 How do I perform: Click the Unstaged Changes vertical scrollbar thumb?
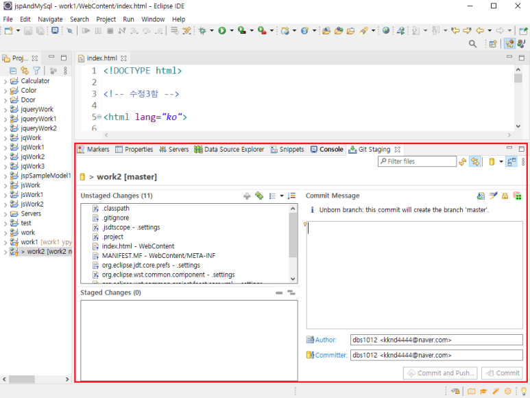[x=293, y=235]
